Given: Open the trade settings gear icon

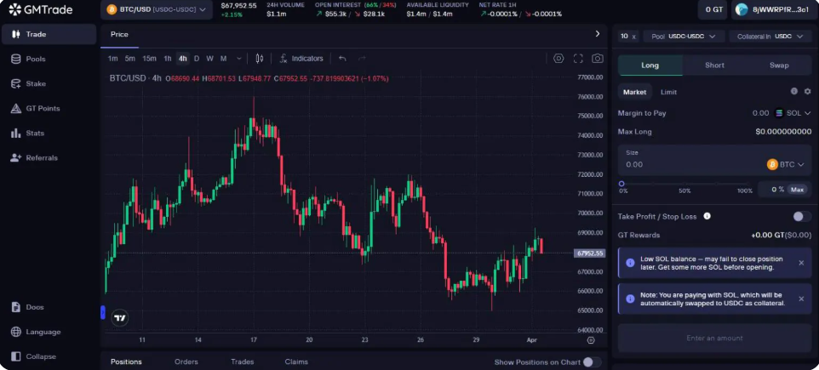Looking at the screenshot, I should (808, 91).
